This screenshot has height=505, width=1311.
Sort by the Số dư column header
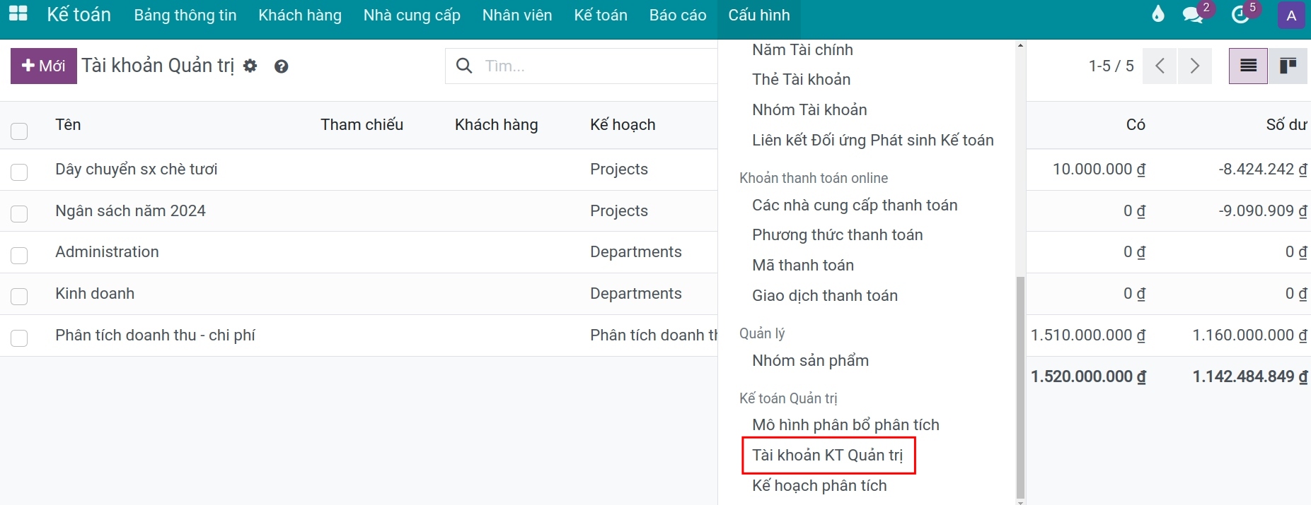pyautogui.click(x=1286, y=124)
